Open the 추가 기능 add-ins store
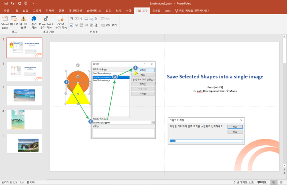Image resolution: width=287 pixels, height=185 pixels. tap(34, 23)
